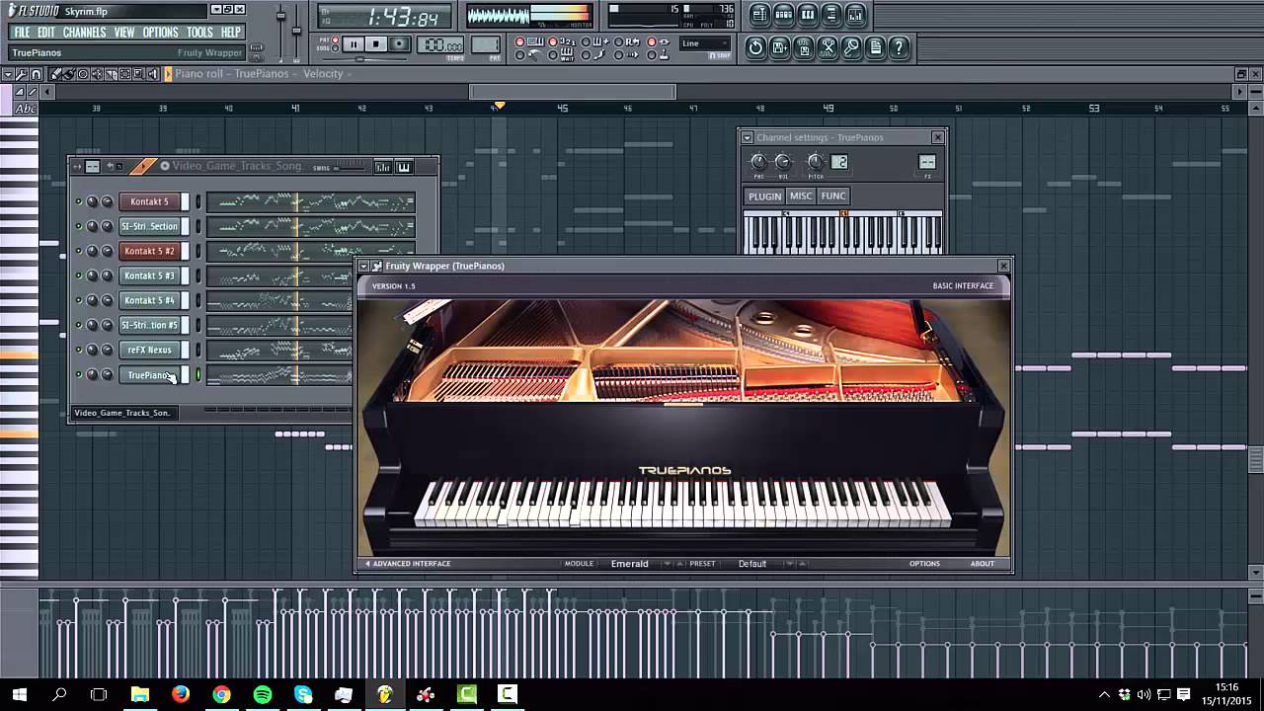Select the draw pencil tool in piano roll
This screenshot has width=1264, height=711.
coord(55,74)
